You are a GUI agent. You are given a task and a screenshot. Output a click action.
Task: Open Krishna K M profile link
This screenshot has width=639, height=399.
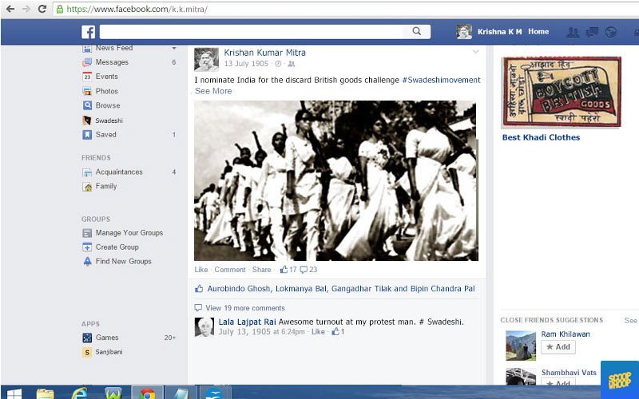pyautogui.click(x=500, y=32)
